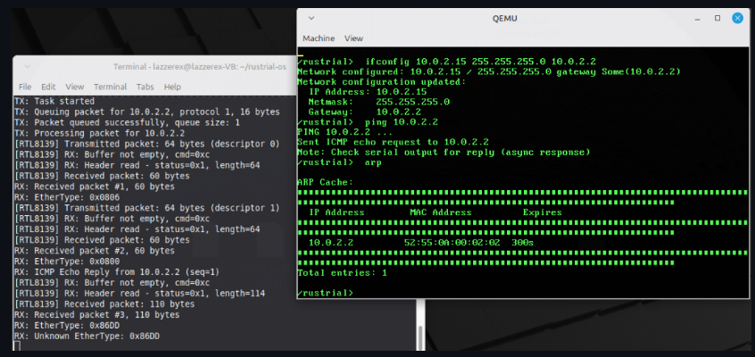Screen dimensions: 755x357
Task: Click 'Network configured' line in QEMU
Action: (x=489, y=71)
